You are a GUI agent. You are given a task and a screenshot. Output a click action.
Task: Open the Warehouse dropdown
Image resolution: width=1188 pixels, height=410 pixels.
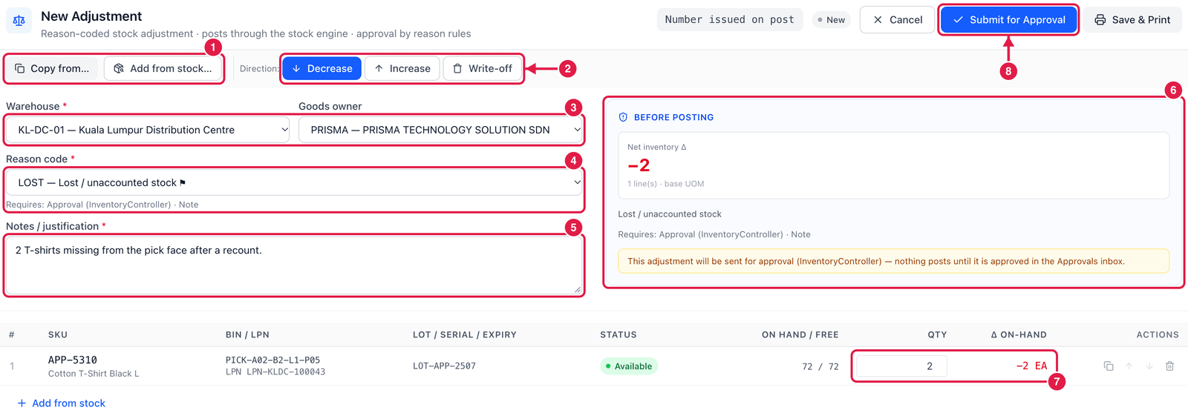tap(148, 130)
